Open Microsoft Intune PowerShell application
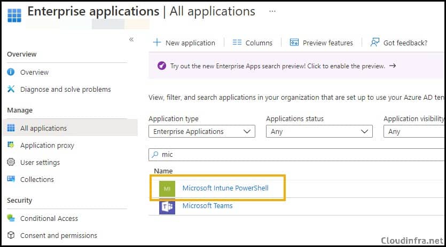 tap(225, 188)
